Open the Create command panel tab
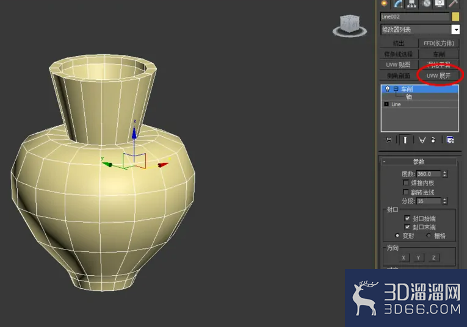 [x=384, y=3]
